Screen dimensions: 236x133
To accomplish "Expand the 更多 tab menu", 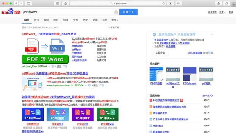I will [x=115, y=20].
